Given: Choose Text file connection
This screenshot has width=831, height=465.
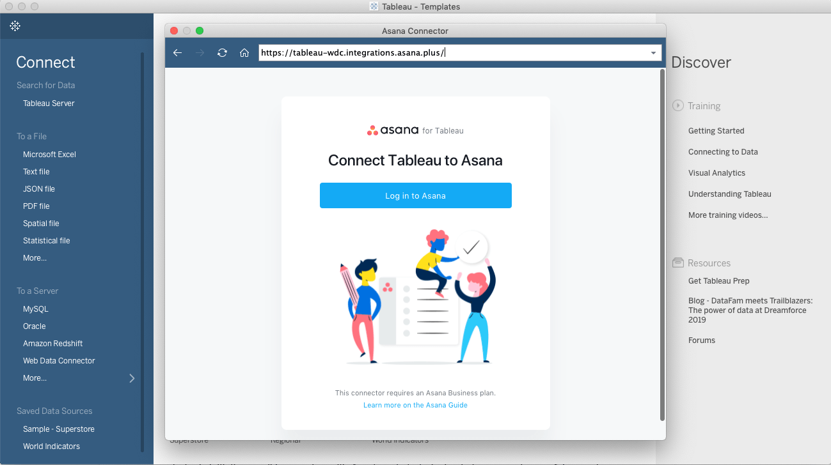Looking at the screenshot, I should (x=36, y=172).
